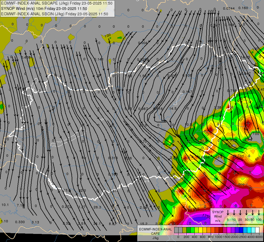This screenshot has height=242, width=264.
Task: Click the 20 m/s wind arrow in legend
Action: pyautogui.click(x=240, y=213)
